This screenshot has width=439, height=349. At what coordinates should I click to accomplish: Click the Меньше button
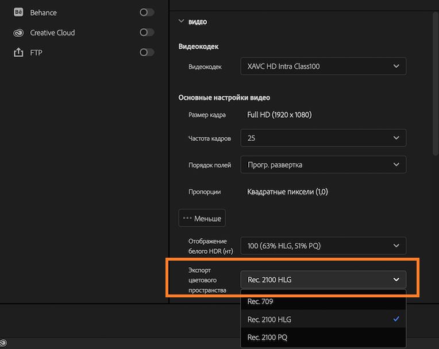tap(202, 219)
